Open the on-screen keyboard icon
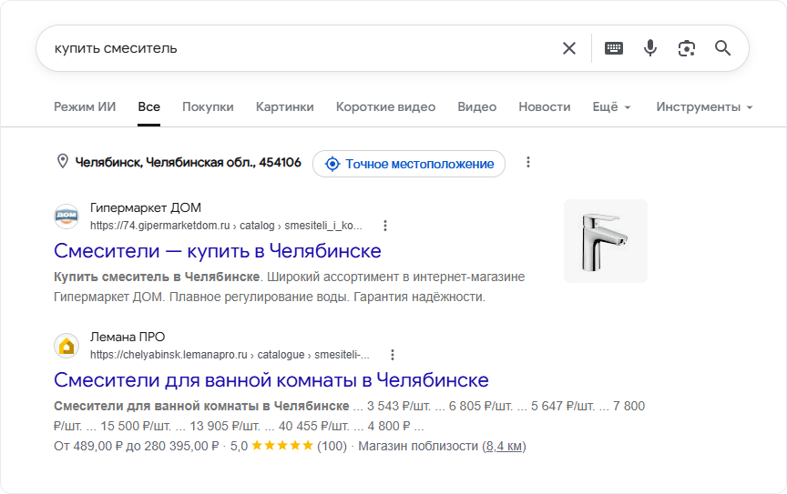 point(614,48)
